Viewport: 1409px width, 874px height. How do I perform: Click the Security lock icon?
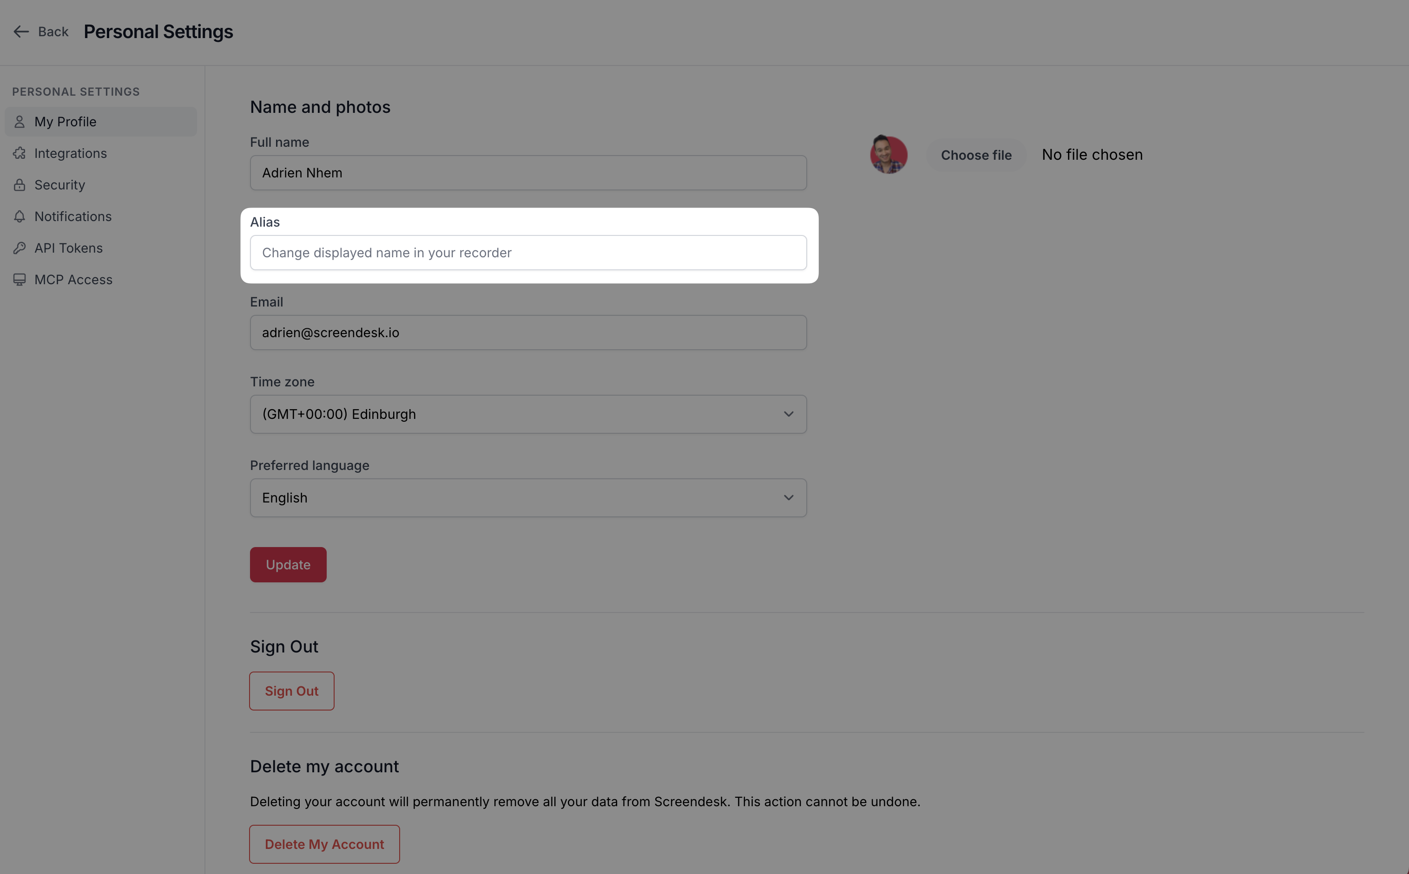[20, 185]
